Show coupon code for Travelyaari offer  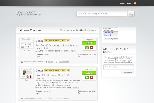click(57, 41)
